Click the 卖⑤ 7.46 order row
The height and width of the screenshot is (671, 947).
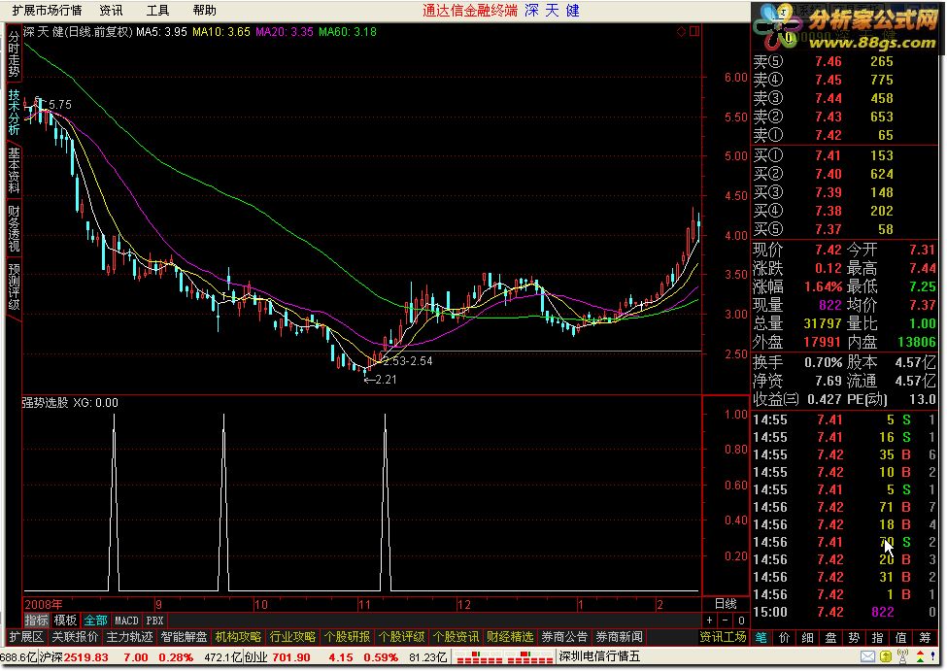(844, 61)
